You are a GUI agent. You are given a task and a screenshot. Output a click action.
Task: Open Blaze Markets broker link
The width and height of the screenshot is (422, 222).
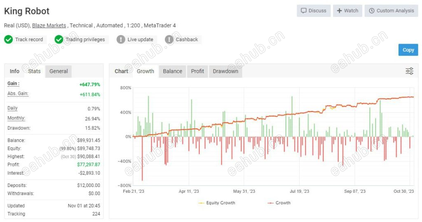pos(49,25)
